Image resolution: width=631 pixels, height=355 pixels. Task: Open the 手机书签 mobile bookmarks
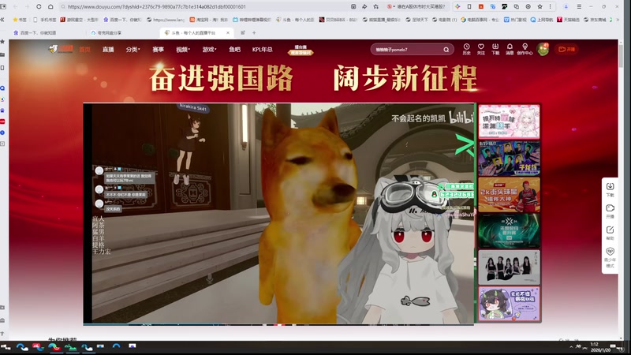45,19
